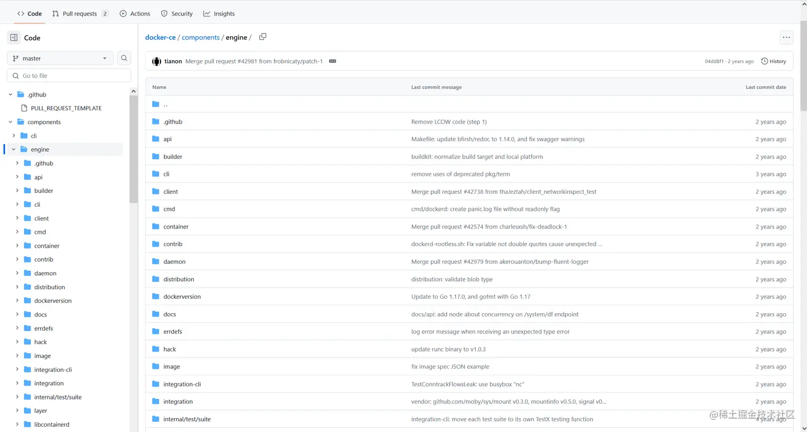Viewport: 807px width, 432px height.
Task: Open commit message 'Remove LCOW code (step 1)'
Action: click(x=449, y=122)
